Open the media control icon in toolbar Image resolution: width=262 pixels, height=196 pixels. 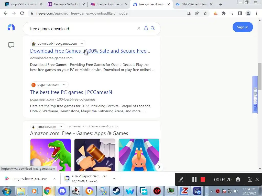pos(232,13)
